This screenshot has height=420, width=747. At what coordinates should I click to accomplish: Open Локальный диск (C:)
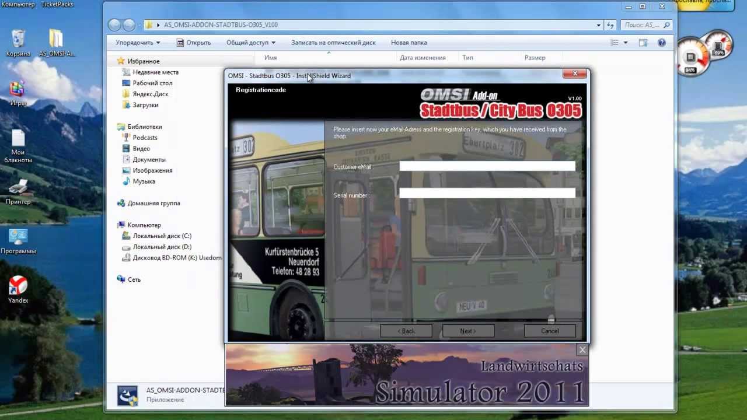point(157,236)
